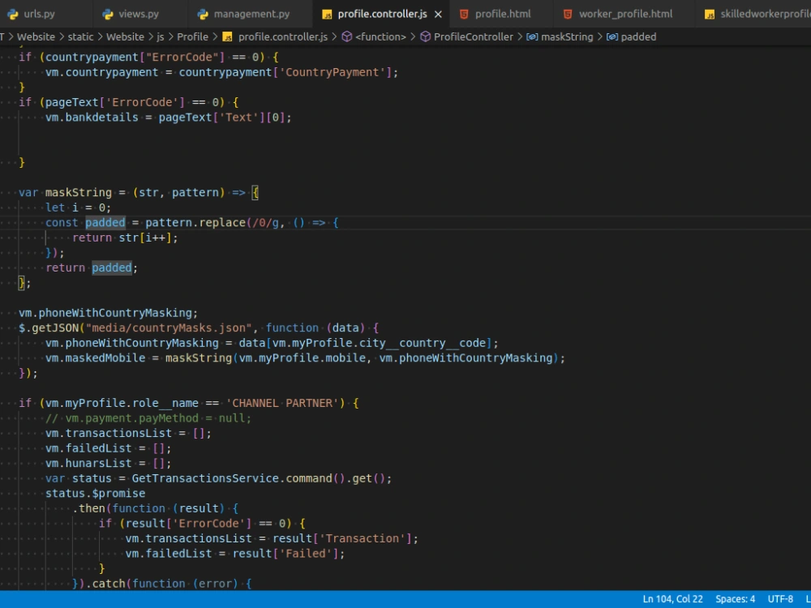The image size is (811, 608).
Task: Open the static breadcrumb folder
Action: click(x=80, y=36)
